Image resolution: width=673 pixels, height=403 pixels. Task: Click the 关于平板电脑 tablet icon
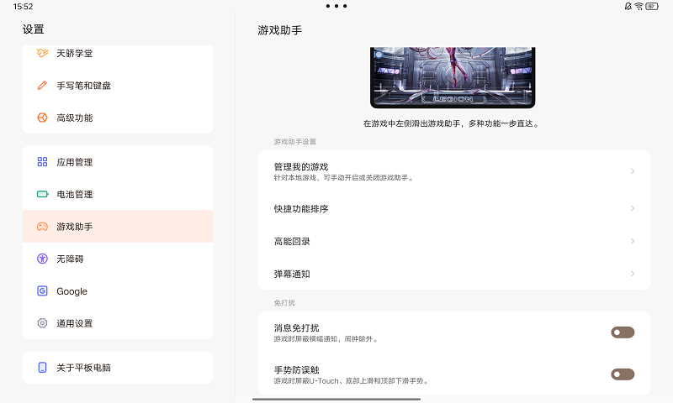pyautogui.click(x=42, y=368)
